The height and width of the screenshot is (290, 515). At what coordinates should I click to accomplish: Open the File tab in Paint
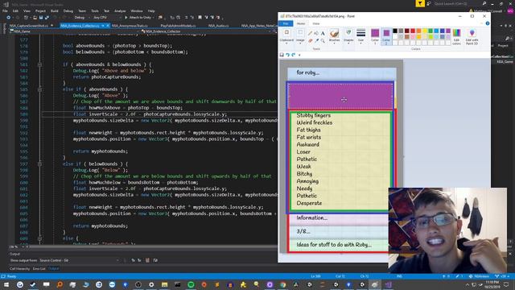[x=286, y=23]
